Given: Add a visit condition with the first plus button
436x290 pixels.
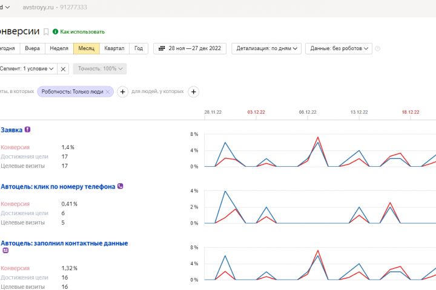Looking at the screenshot, I should pos(122,92).
